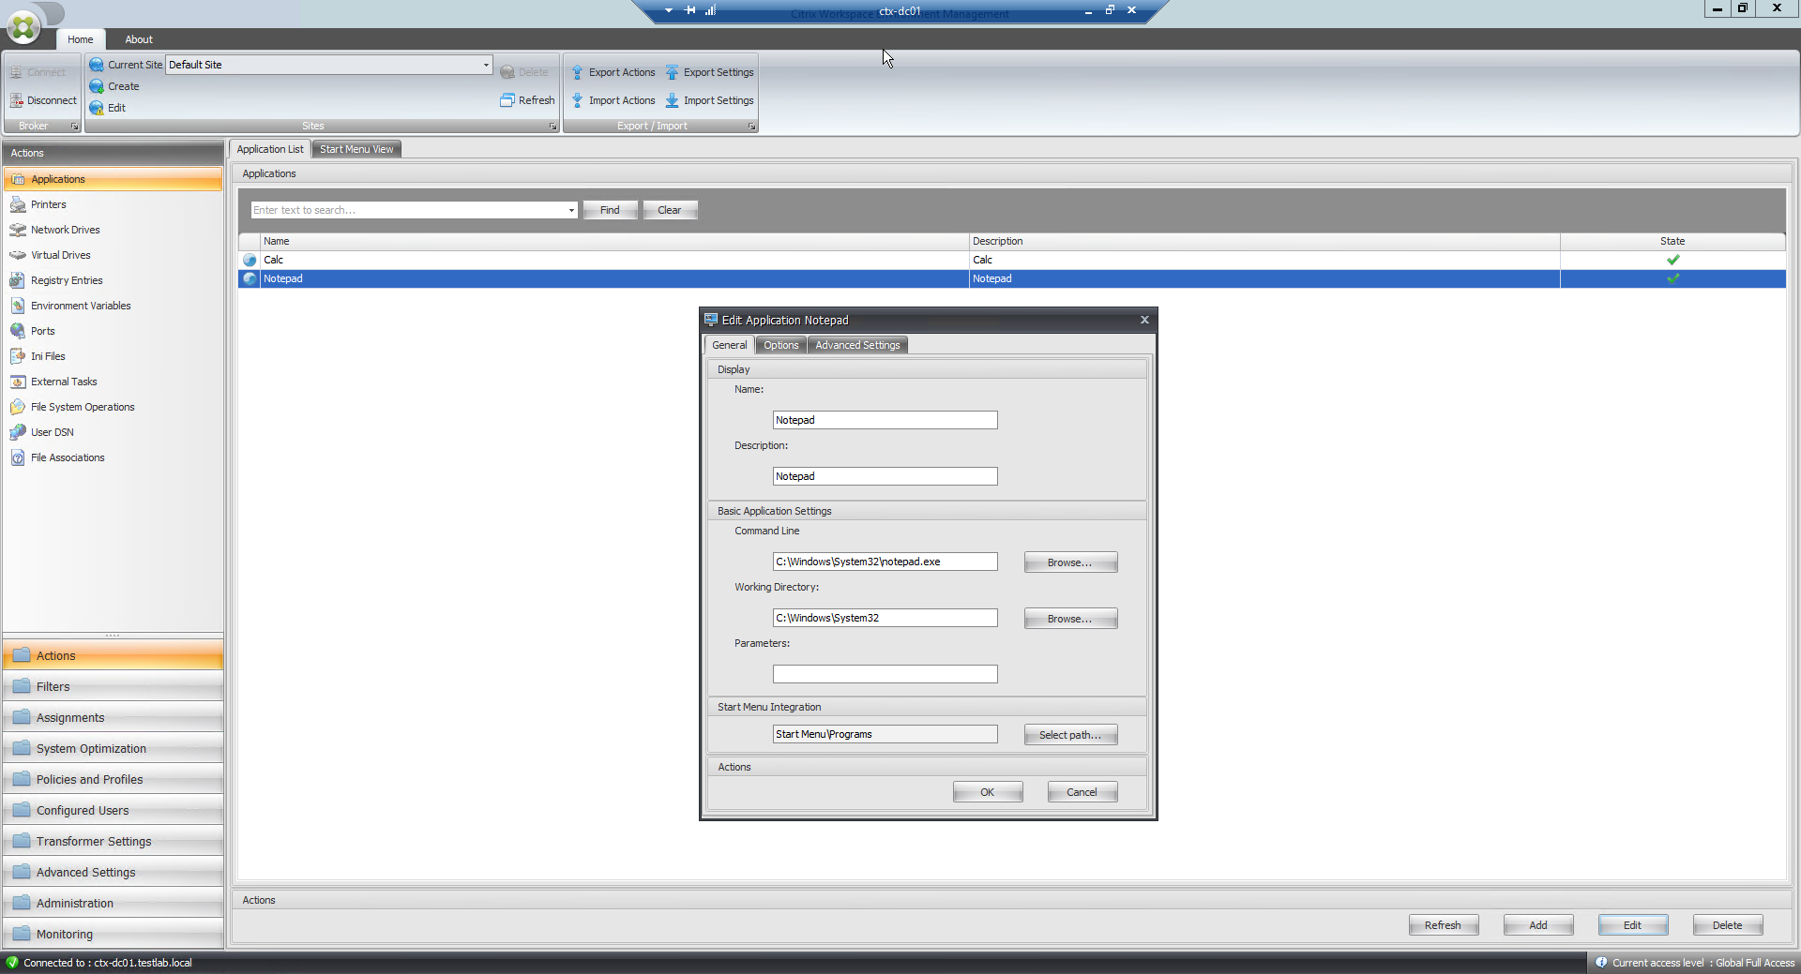Click the External Tasks icon
The width and height of the screenshot is (1801, 974).
(x=18, y=382)
